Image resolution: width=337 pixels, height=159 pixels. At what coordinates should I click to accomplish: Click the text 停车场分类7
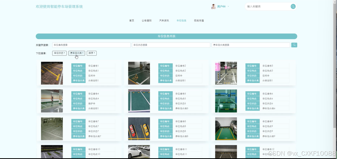tap(95, 136)
